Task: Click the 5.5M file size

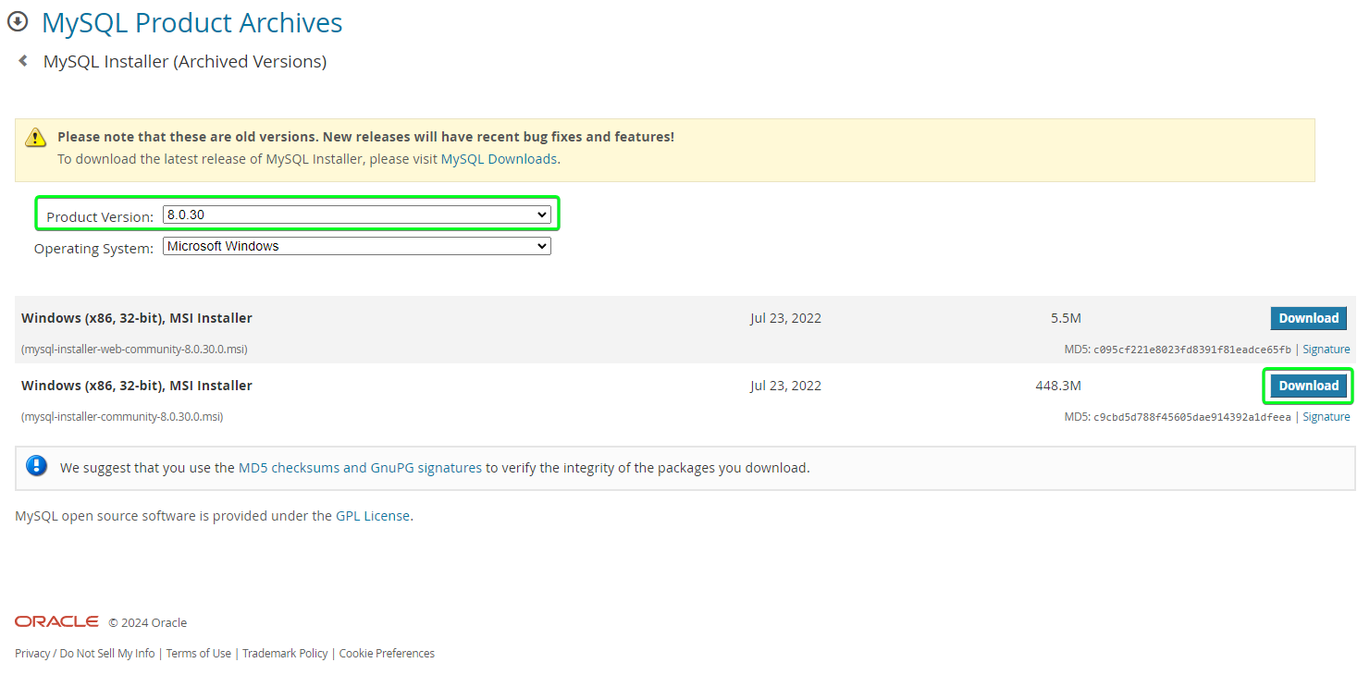Action: 1066,318
